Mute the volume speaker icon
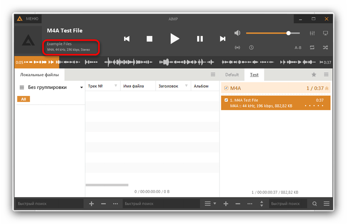This screenshot has height=224, width=347. [x=237, y=33]
